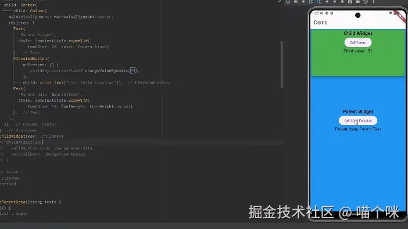The image size is (408, 229).
Task: Click the editor vertical scrollbar thumb
Action: coord(281,65)
